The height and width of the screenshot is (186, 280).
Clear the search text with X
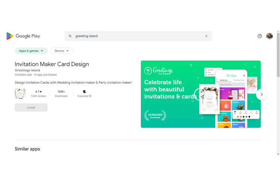pyautogui.click(x=206, y=36)
